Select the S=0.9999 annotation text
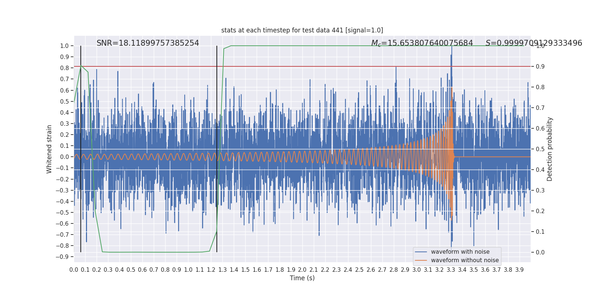Screen dimensions: 590x295 tap(534, 43)
